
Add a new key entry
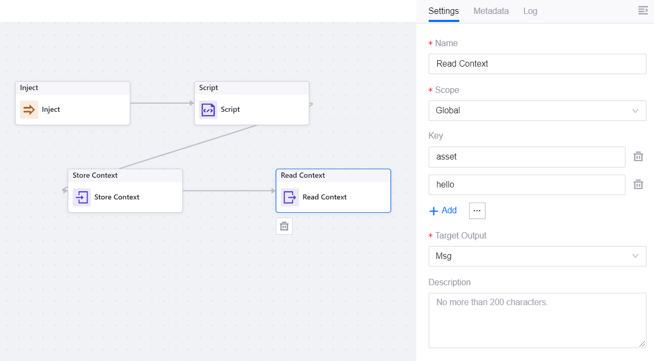[443, 211]
